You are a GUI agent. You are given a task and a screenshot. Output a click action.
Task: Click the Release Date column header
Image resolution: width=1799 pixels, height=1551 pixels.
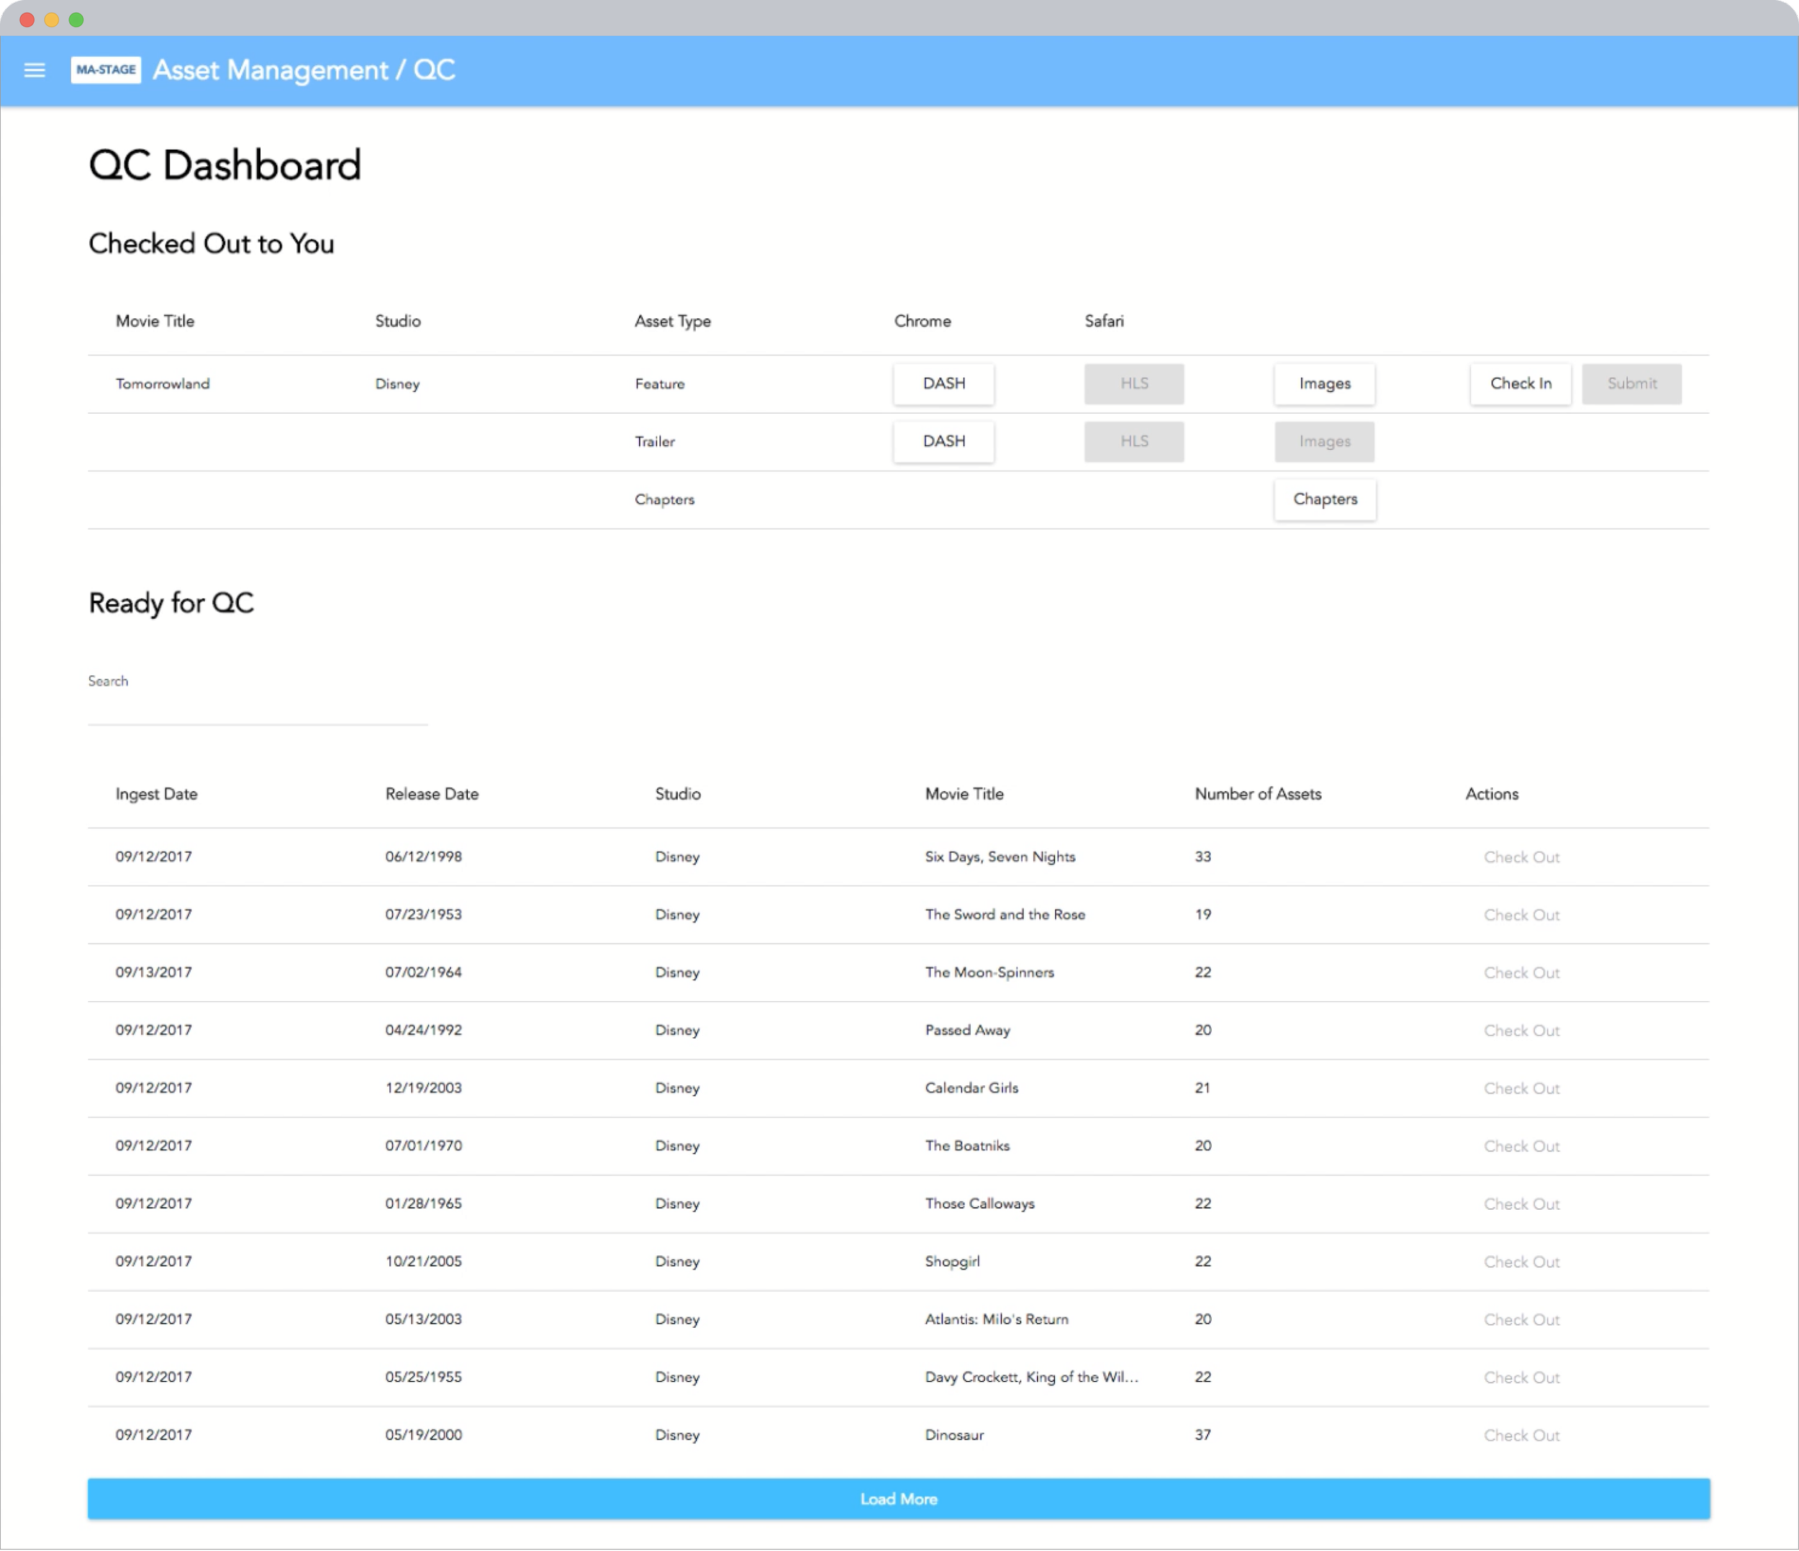pos(432,794)
